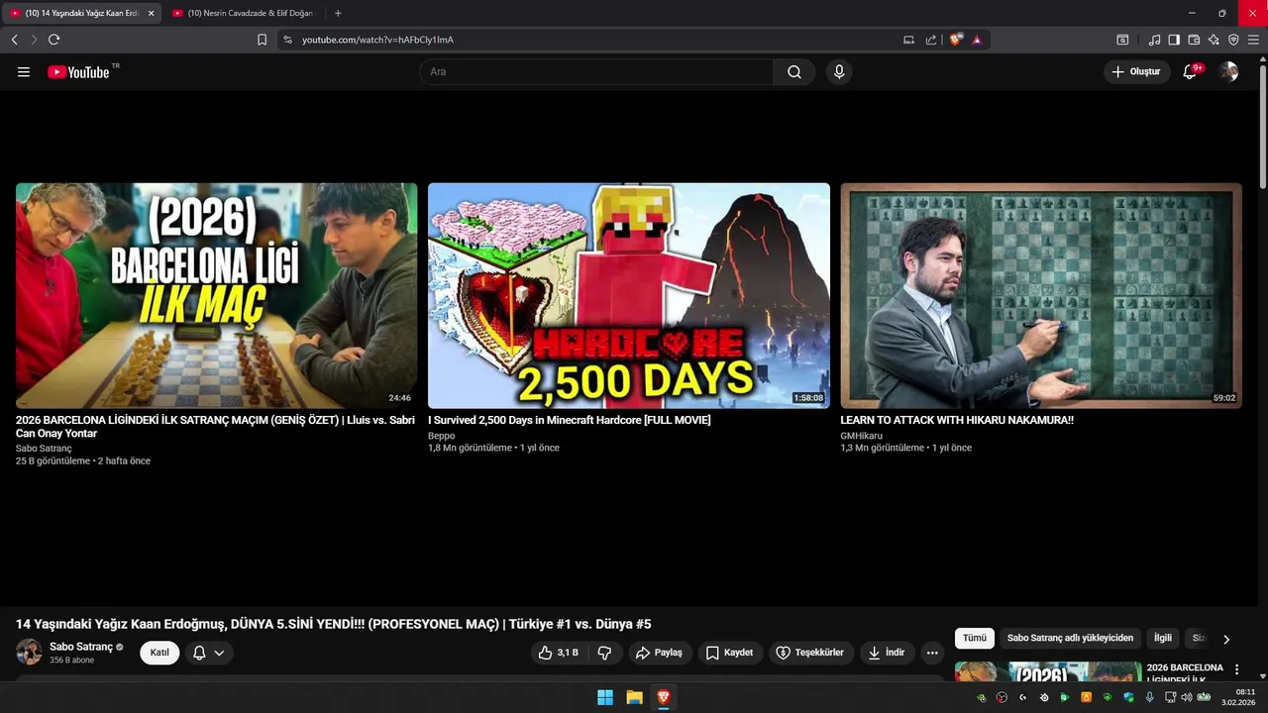
Task: Open account avatar menu
Action: click(x=1228, y=71)
